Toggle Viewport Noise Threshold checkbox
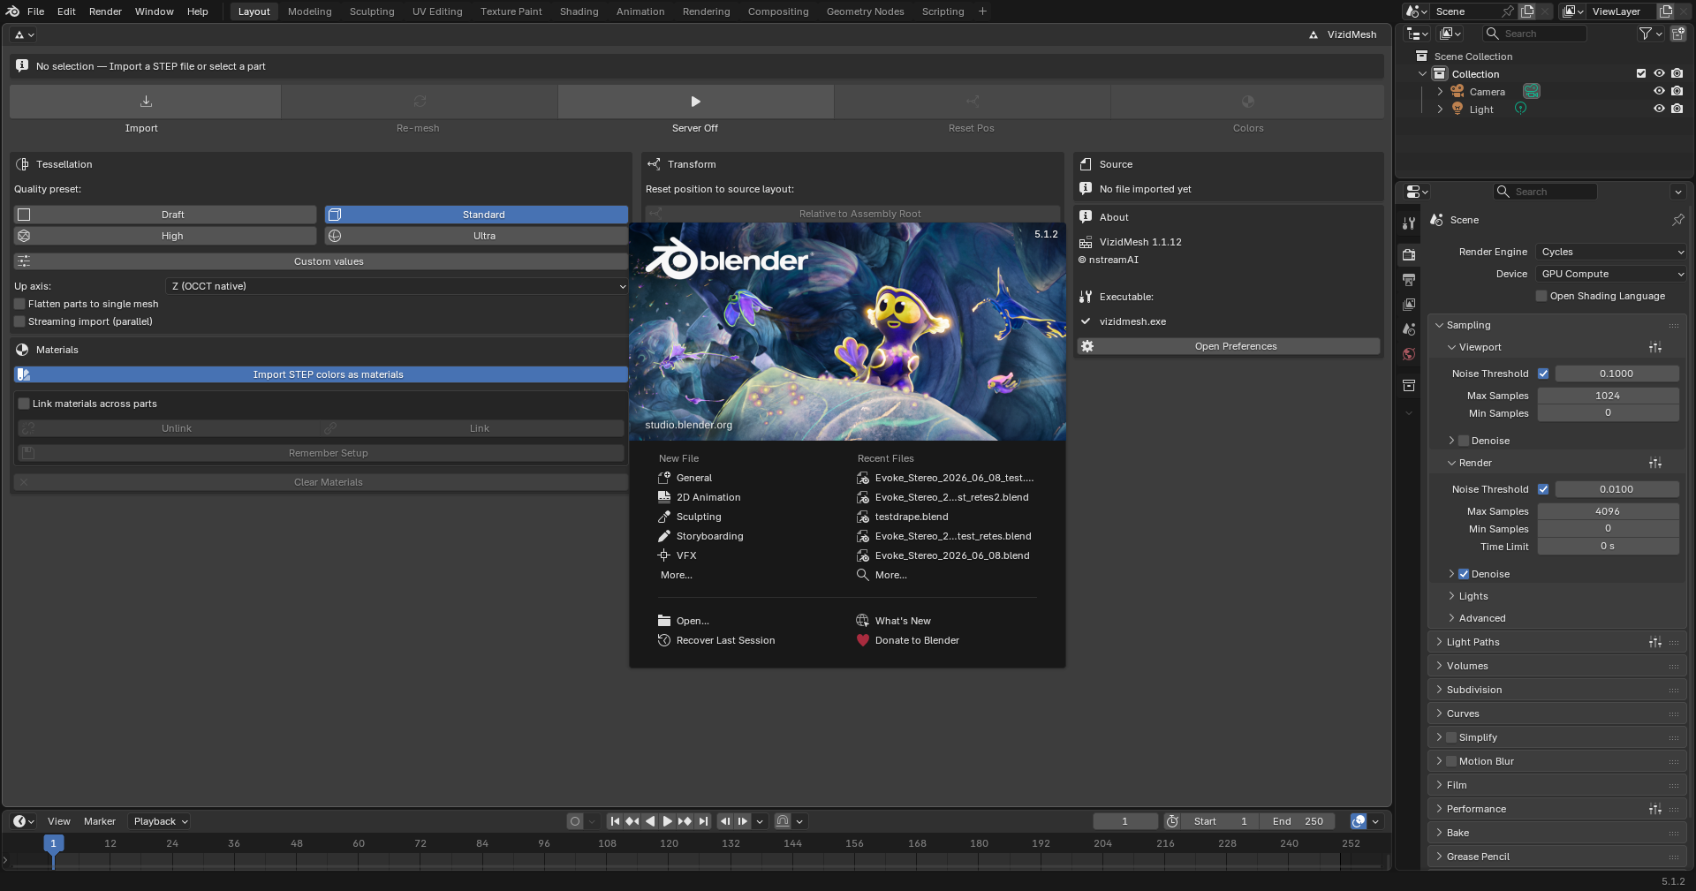 pyautogui.click(x=1543, y=374)
